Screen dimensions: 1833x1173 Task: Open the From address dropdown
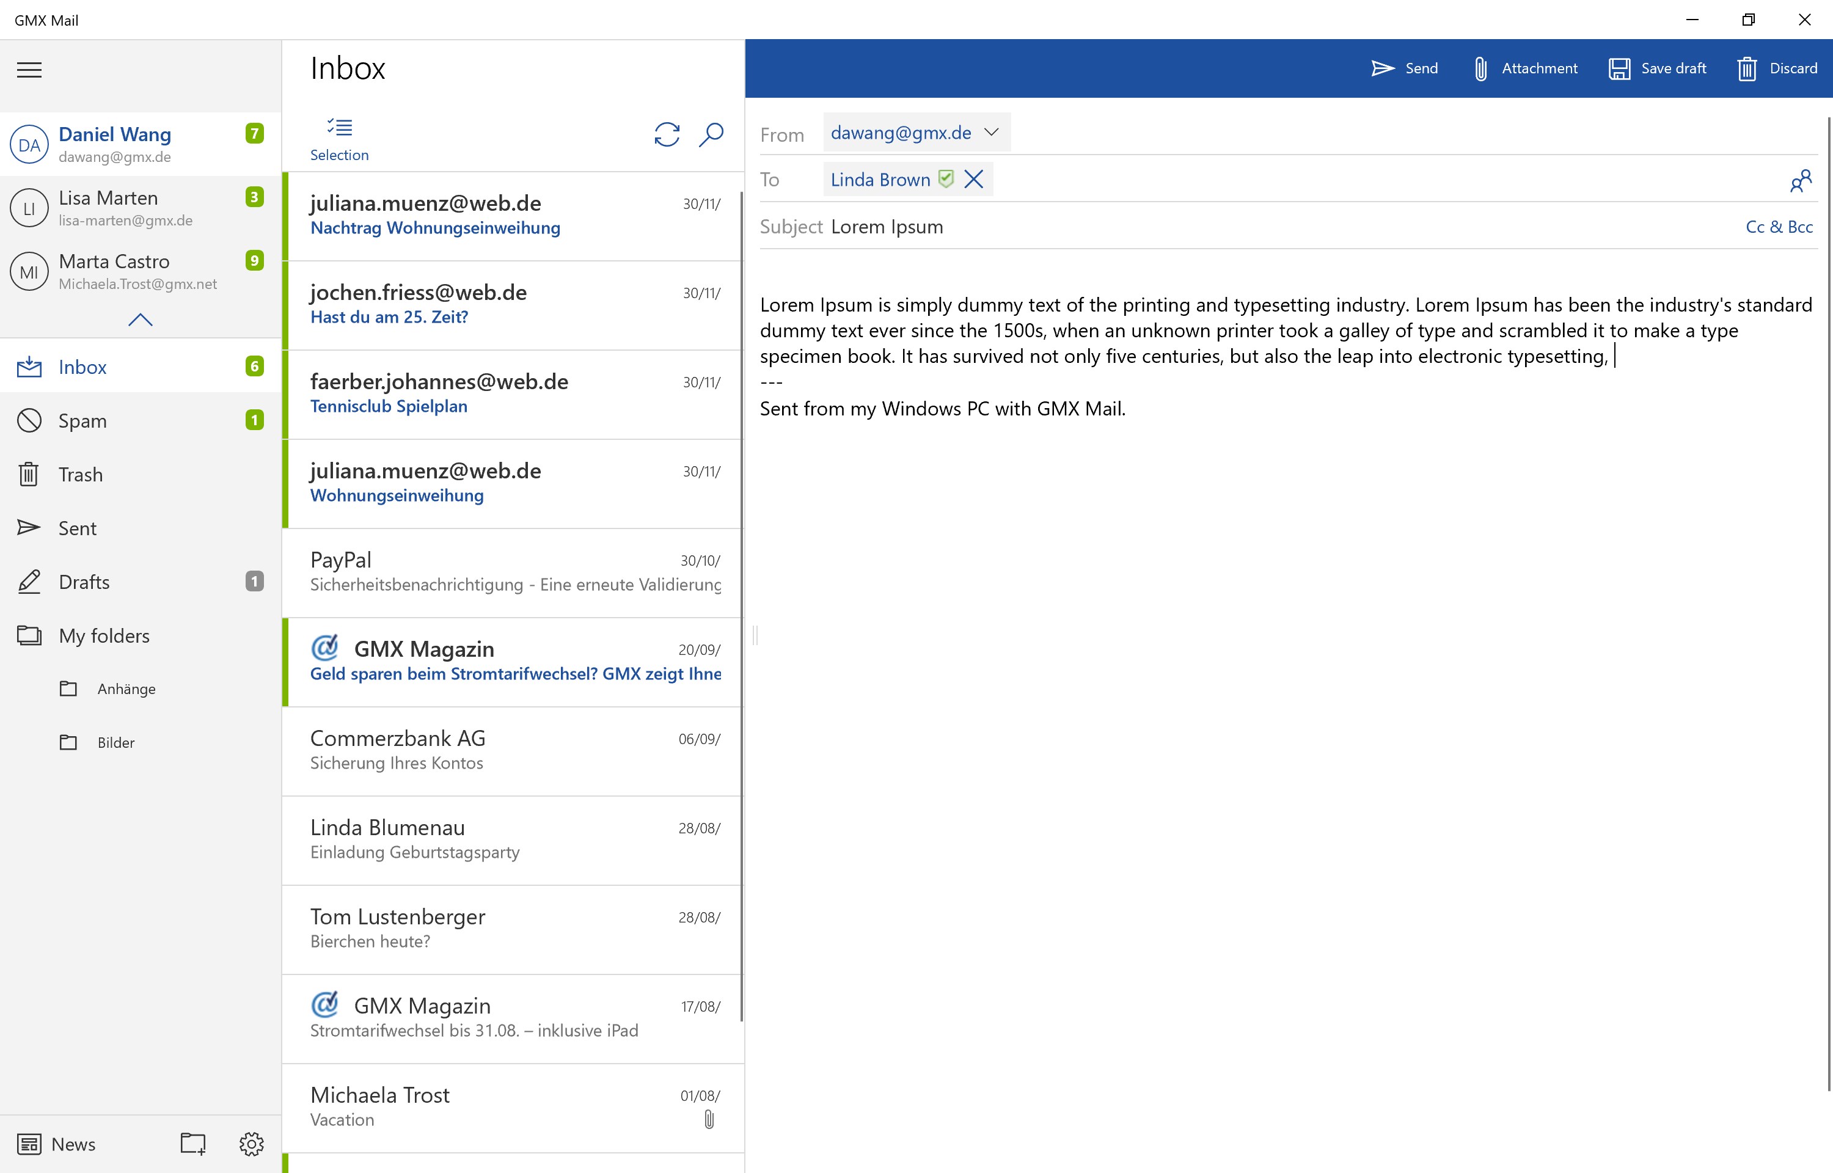point(992,132)
